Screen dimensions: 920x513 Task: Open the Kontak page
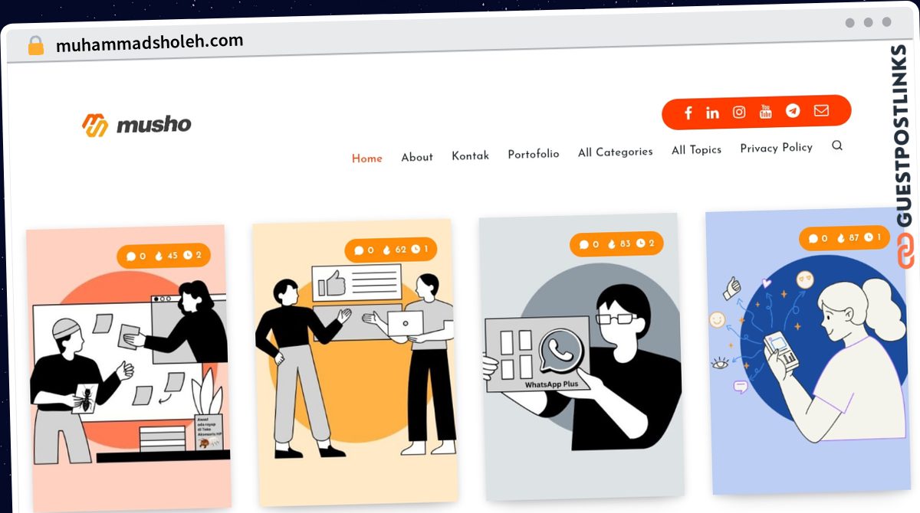coord(470,155)
